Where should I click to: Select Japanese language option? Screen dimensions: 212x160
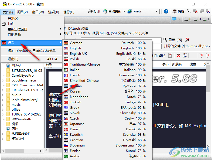point(77,124)
